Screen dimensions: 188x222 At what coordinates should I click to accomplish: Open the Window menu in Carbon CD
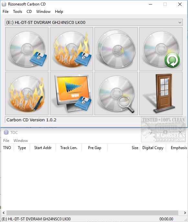pos(43,12)
